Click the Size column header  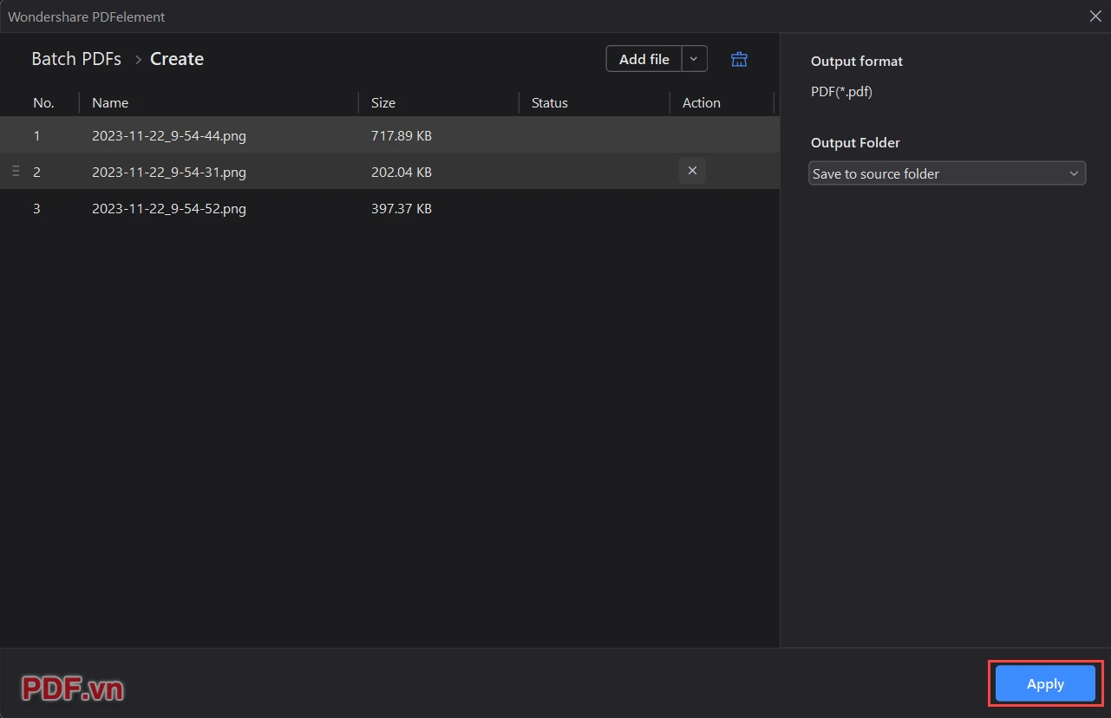click(383, 102)
